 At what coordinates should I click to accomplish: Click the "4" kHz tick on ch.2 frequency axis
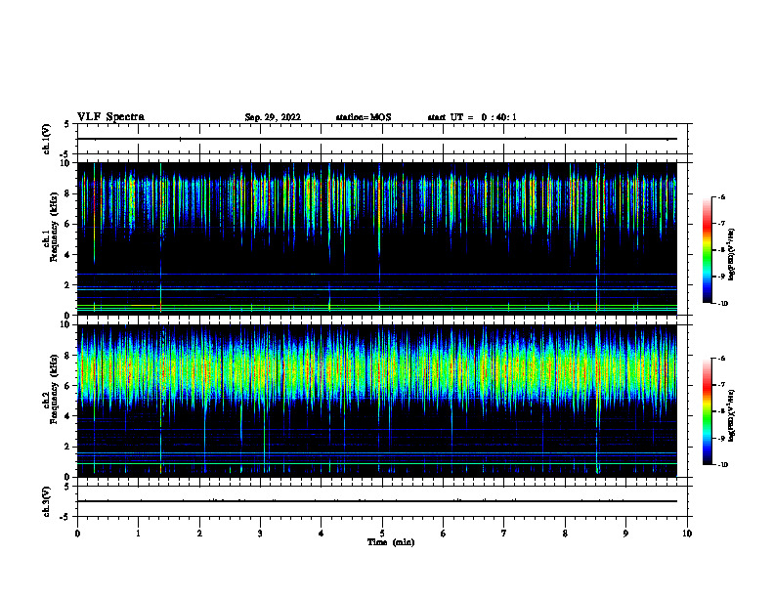pos(68,416)
